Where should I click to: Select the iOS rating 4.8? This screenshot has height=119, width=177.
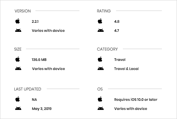(x=117, y=21)
